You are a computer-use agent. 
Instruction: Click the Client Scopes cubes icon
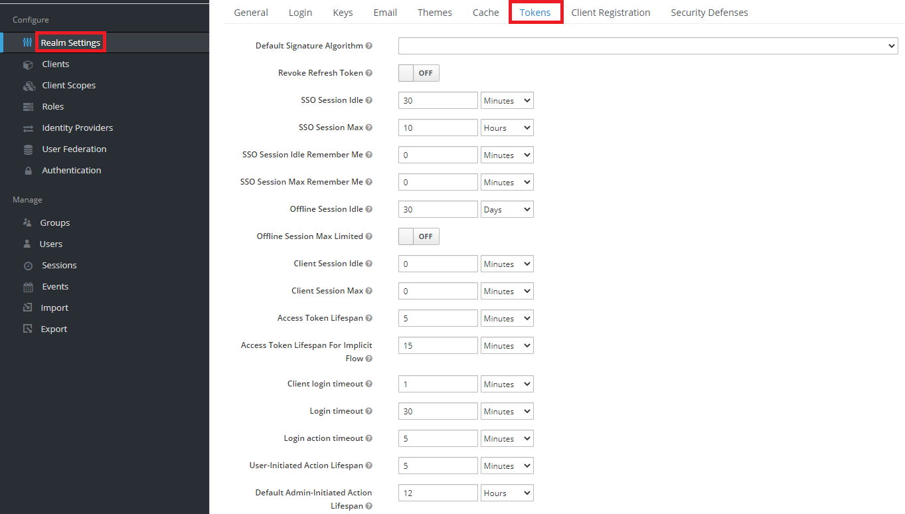click(29, 86)
